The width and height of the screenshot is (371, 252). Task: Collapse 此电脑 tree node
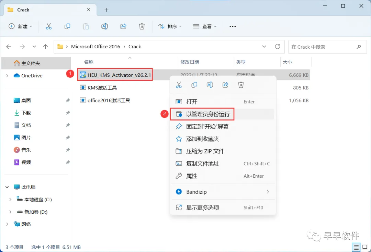(x=7, y=187)
